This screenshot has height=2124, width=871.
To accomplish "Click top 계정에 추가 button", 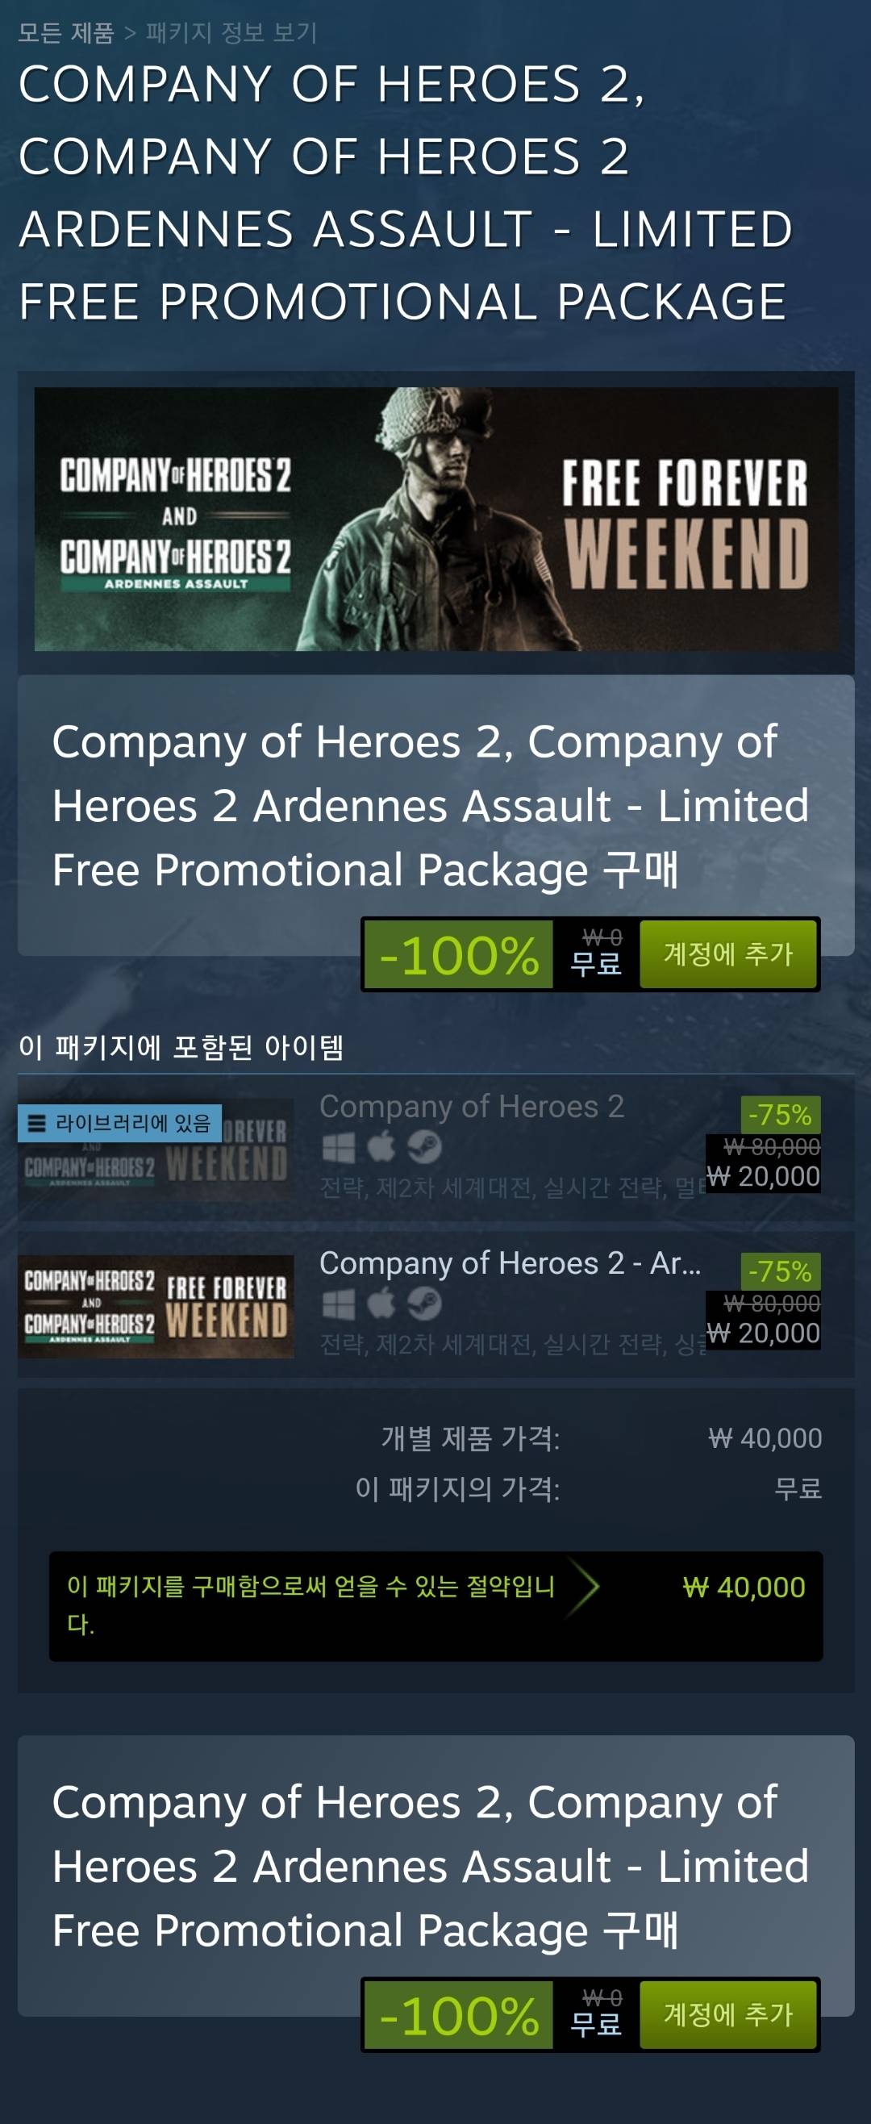I will pos(727,954).
